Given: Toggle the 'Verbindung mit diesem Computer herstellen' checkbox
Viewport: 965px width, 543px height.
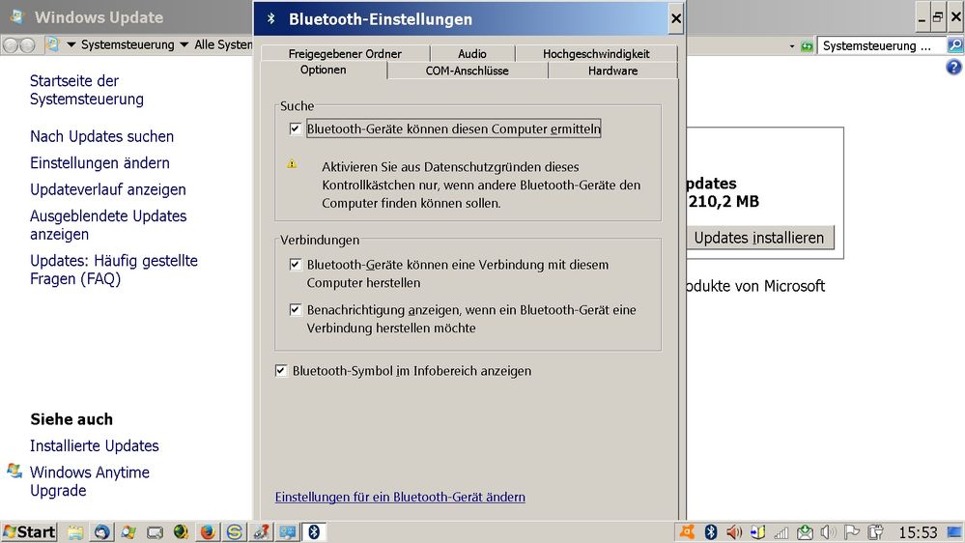Looking at the screenshot, I should point(296,264).
